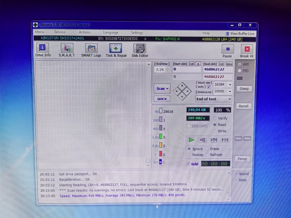Click the 1,6s green block legend swatch

161,137
